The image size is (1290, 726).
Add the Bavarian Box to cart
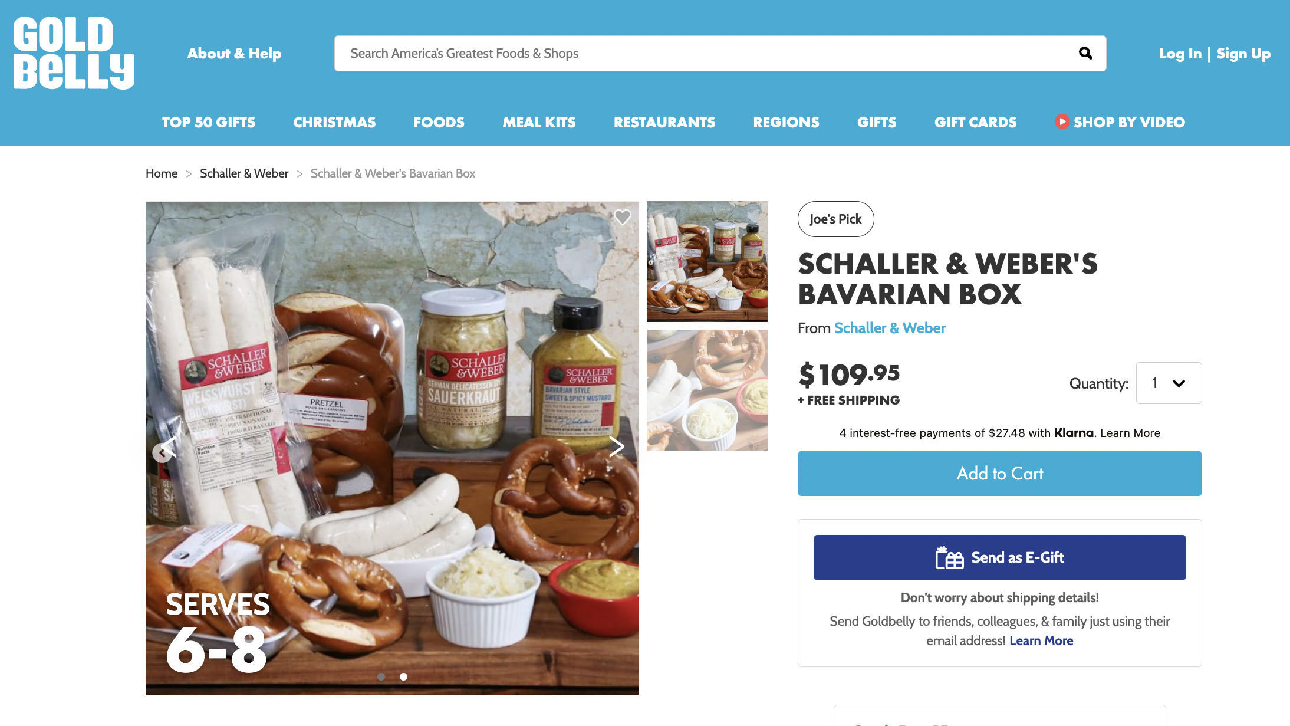[999, 474]
